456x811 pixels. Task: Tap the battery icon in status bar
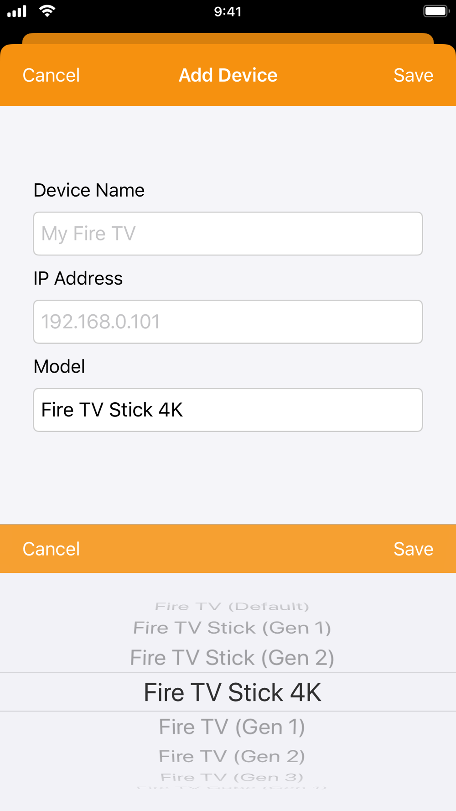pos(436,11)
